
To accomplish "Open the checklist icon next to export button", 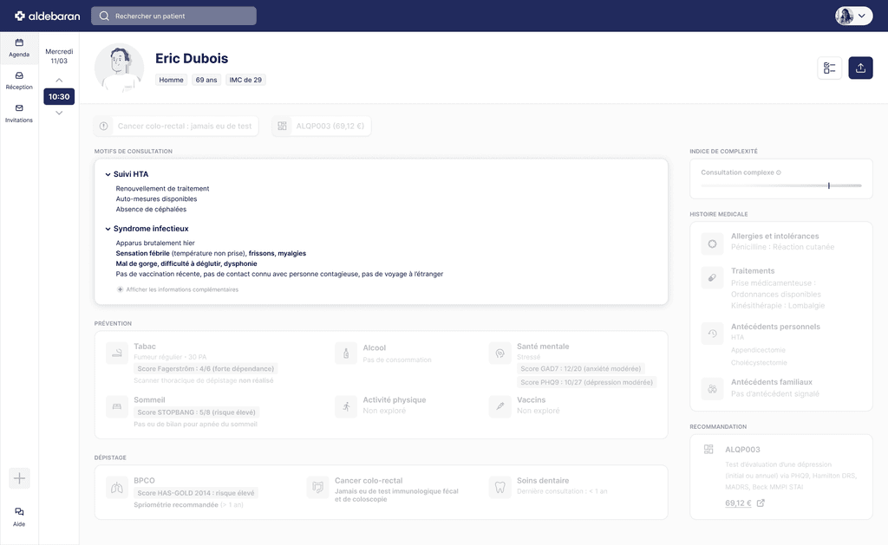I will coord(829,67).
